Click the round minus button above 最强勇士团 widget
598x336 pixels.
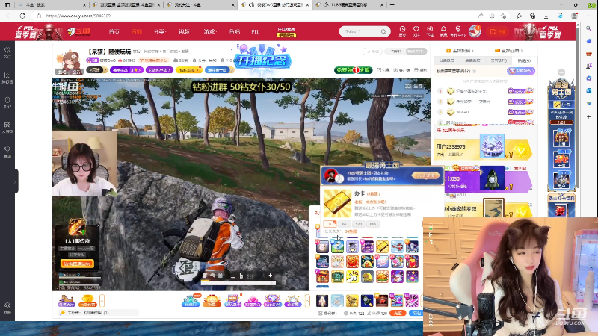561,72
